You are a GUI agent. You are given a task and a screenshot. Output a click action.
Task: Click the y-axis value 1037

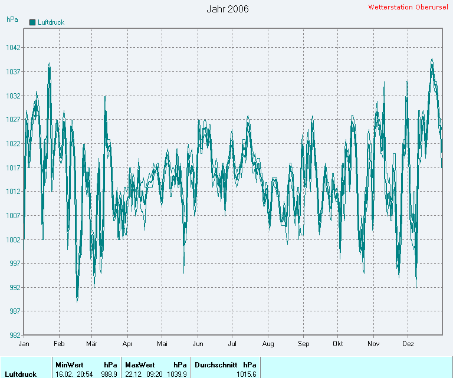tap(14, 71)
